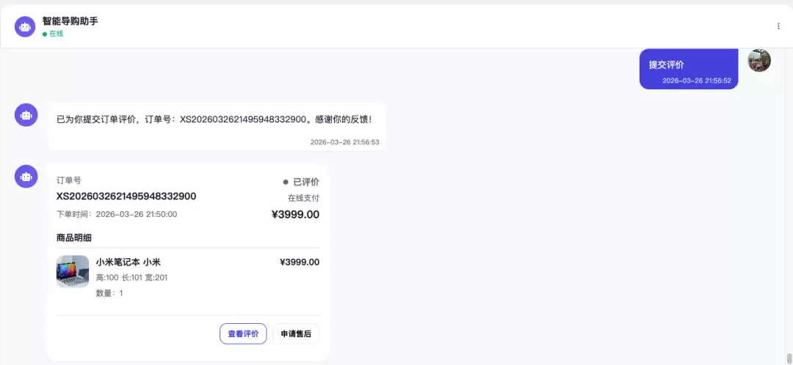Image resolution: width=793 pixels, height=365 pixels.
Task: Click the 在线支付 payment label
Action: coord(304,198)
